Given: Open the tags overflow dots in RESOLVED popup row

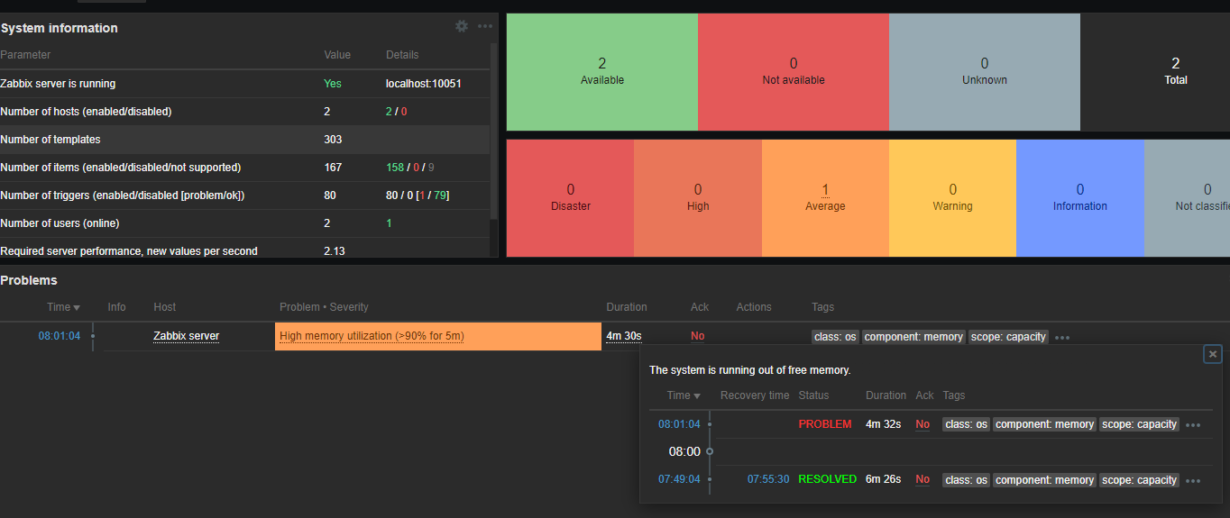Looking at the screenshot, I should (x=1193, y=481).
